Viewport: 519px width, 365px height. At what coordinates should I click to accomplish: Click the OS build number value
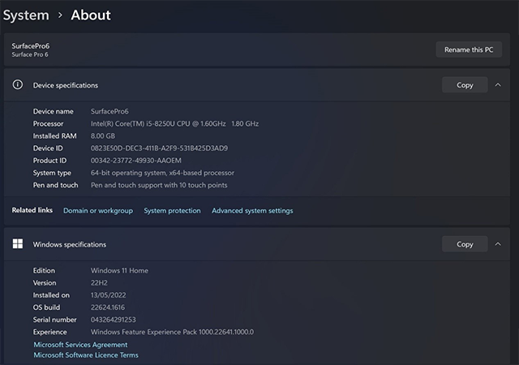tap(108, 307)
